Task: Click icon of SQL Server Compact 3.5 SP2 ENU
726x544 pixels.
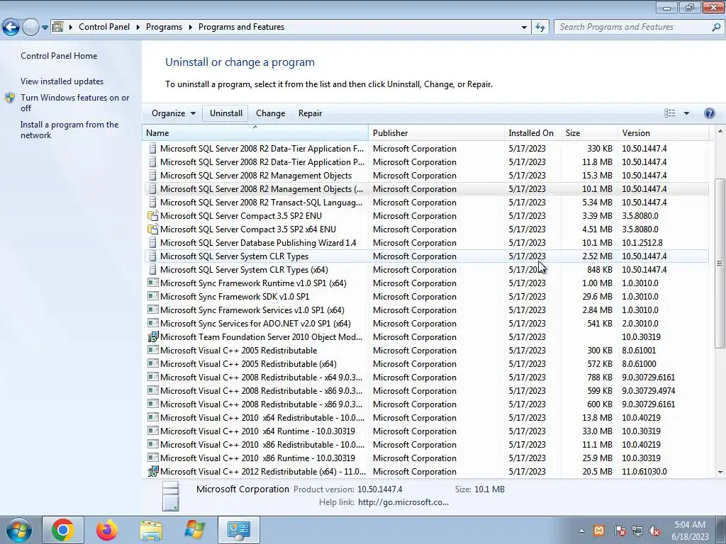Action: (153, 215)
